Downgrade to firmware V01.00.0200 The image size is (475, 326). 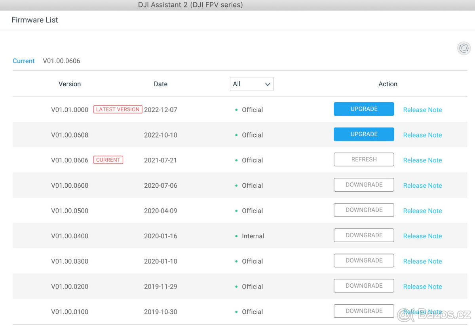tap(363, 286)
